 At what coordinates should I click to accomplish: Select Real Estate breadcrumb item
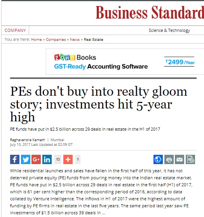tap(94, 40)
